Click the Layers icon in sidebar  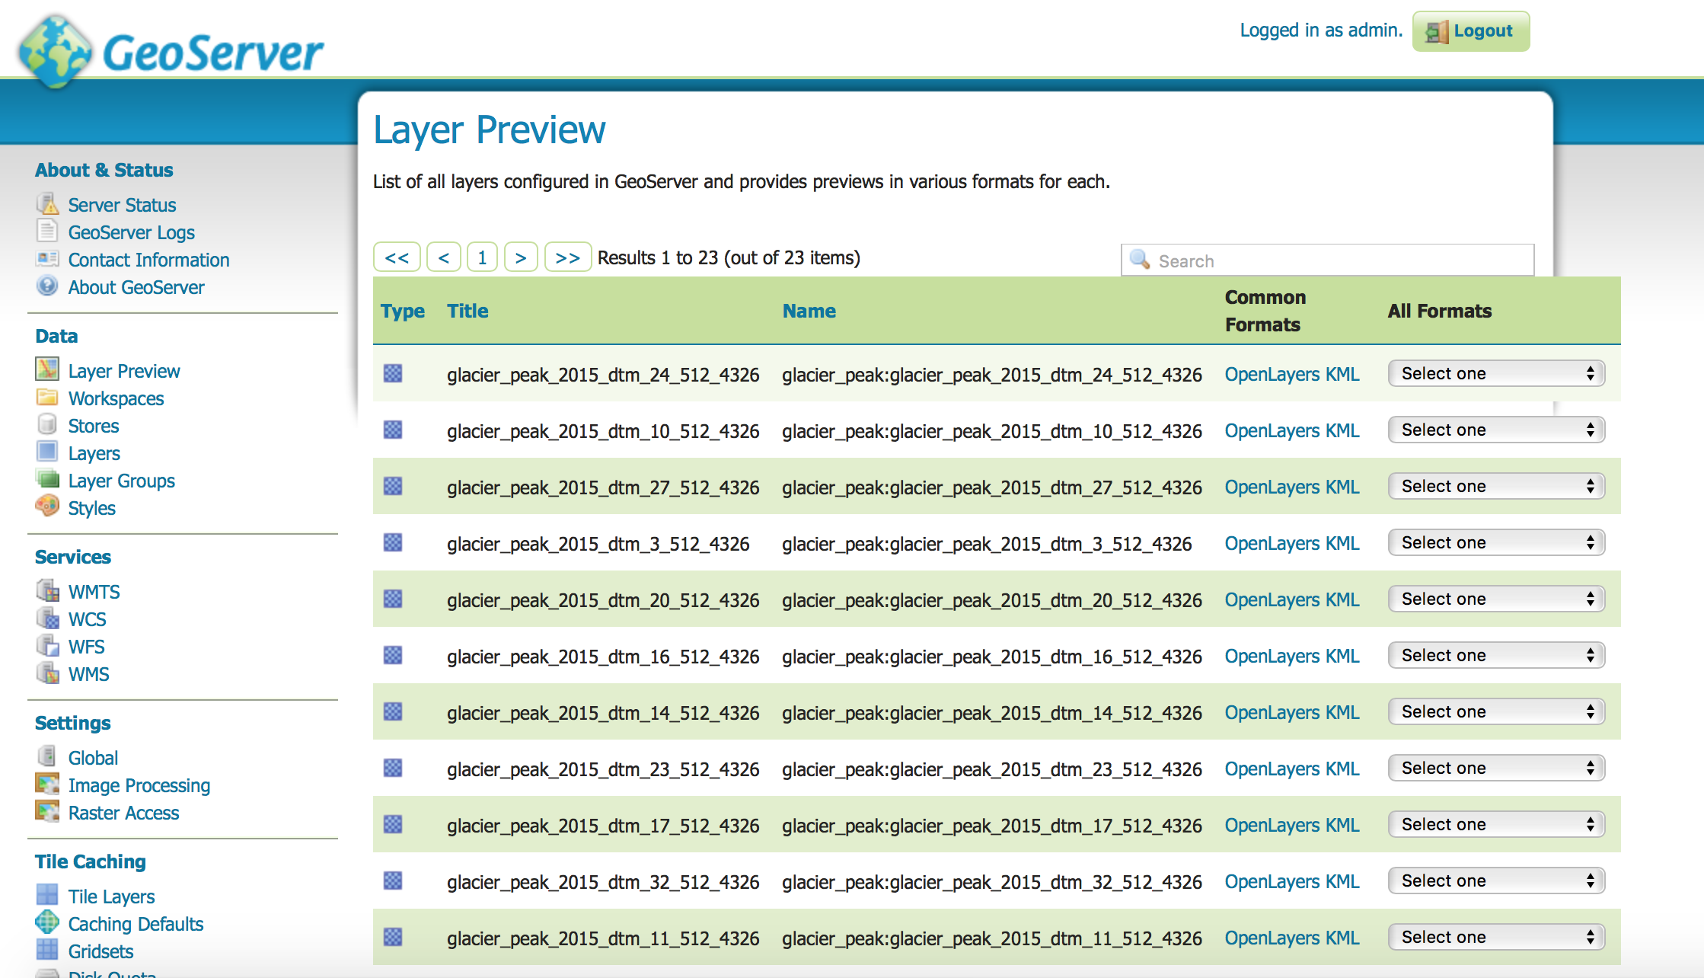[x=47, y=452]
